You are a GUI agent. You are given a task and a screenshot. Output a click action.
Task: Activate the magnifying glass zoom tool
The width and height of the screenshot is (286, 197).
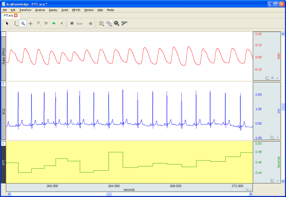click(23, 24)
